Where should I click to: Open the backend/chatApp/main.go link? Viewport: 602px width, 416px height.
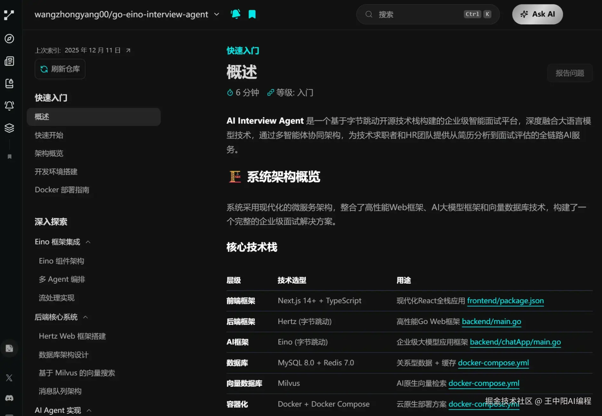point(515,342)
